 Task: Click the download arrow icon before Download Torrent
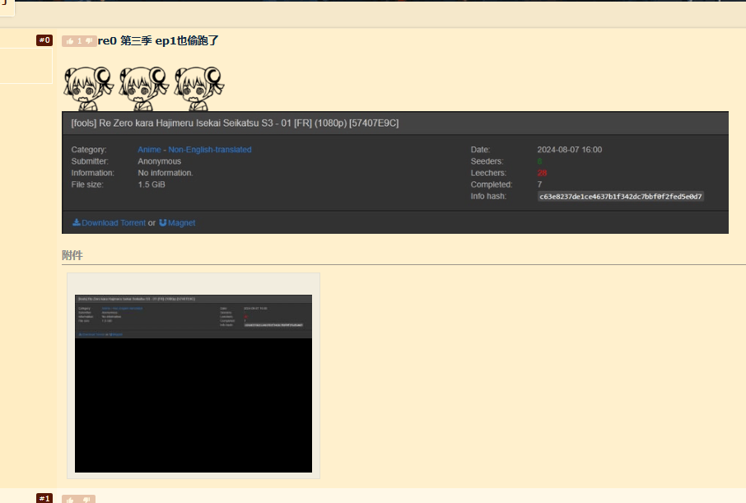tap(77, 222)
